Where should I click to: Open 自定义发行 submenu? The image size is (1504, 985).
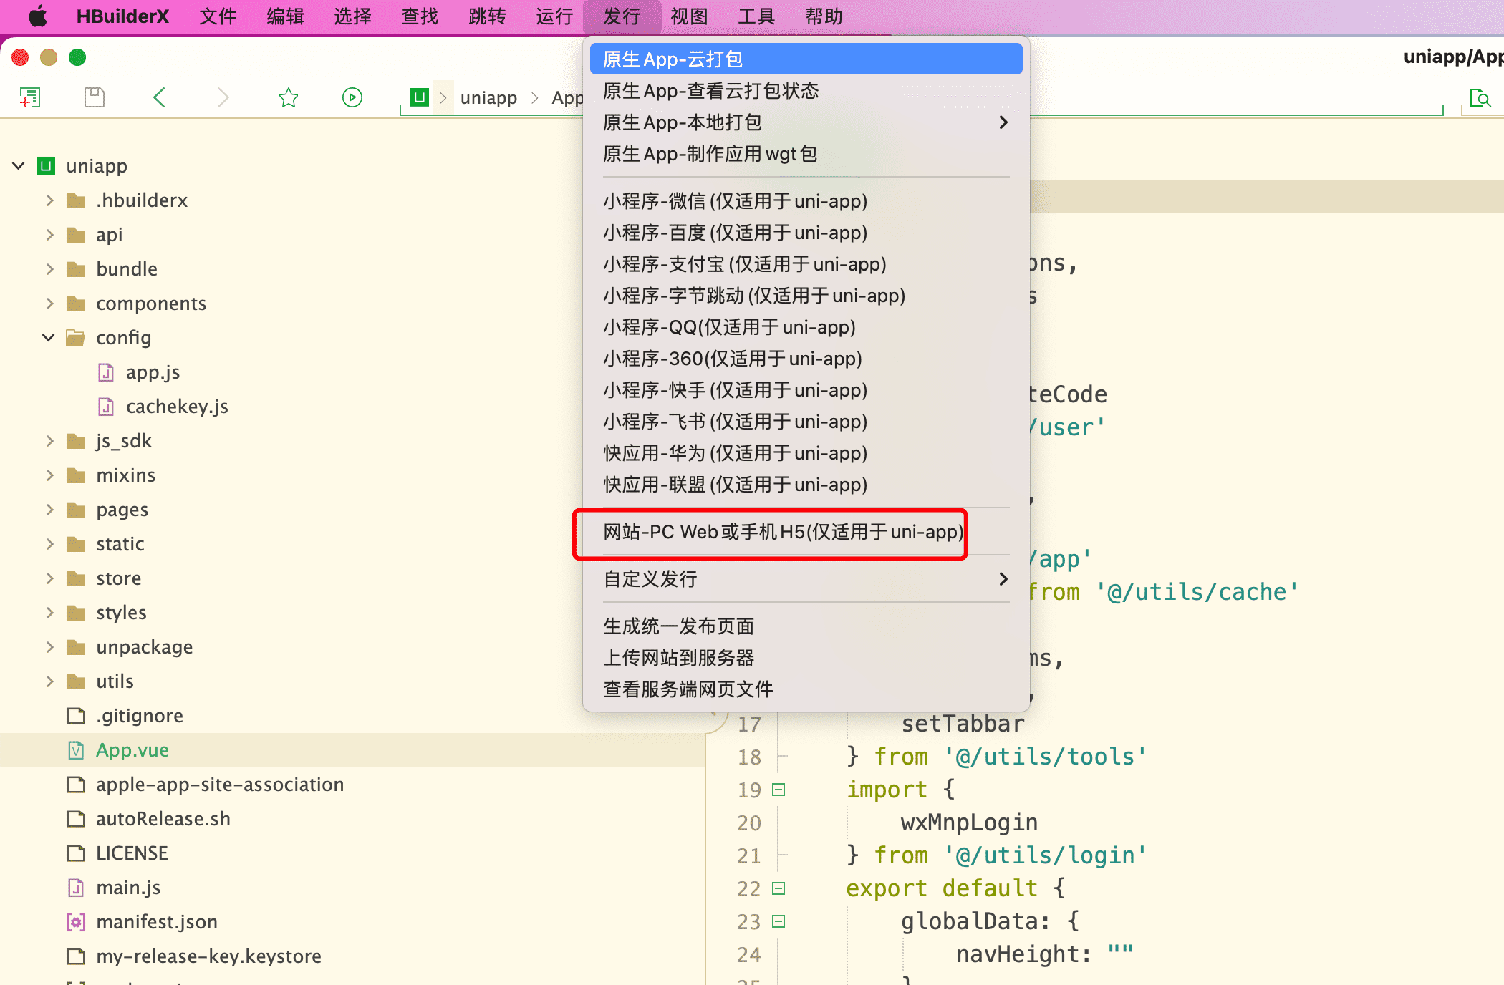click(x=806, y=579)
